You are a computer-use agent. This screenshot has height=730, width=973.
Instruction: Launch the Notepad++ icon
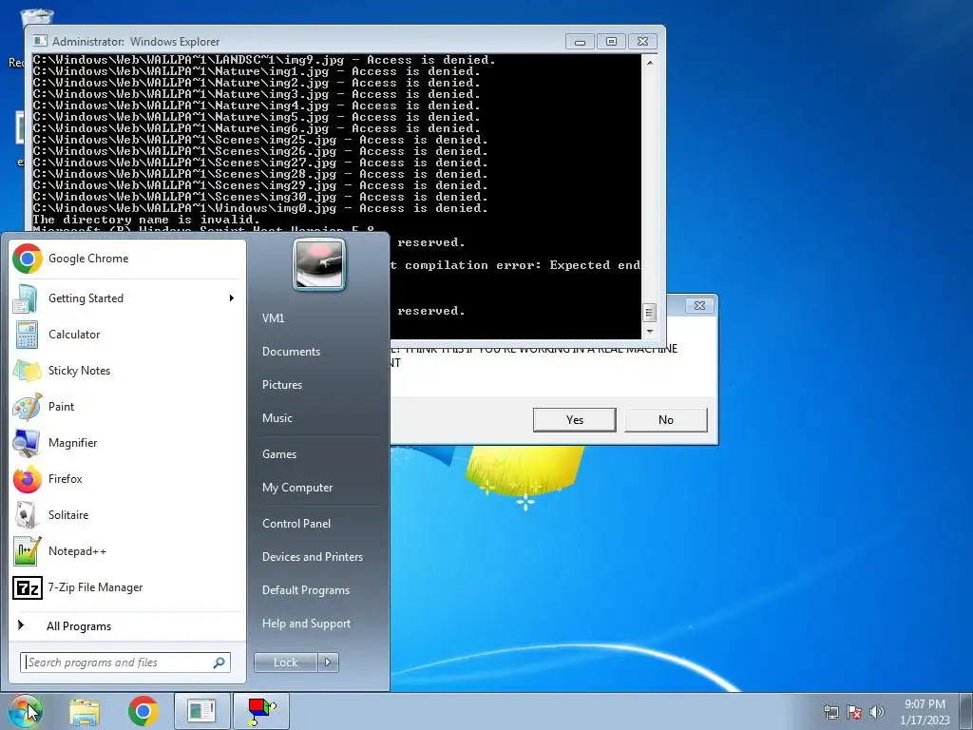click(27, 551)
